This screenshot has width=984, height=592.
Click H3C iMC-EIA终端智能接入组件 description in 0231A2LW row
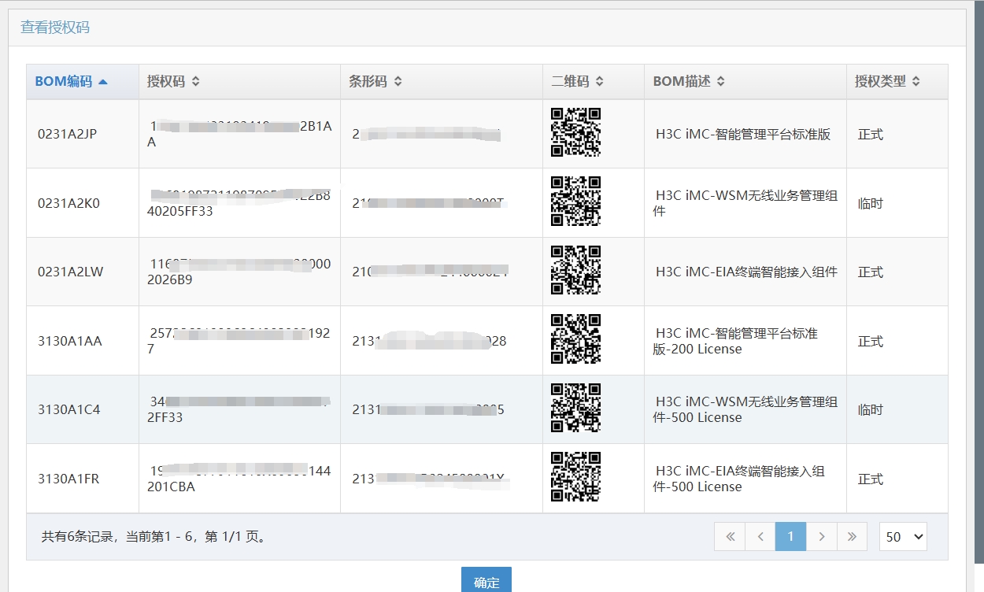click(x=746, y=272)
